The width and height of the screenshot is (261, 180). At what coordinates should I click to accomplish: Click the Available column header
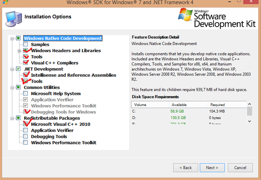(x=189, y=105)
